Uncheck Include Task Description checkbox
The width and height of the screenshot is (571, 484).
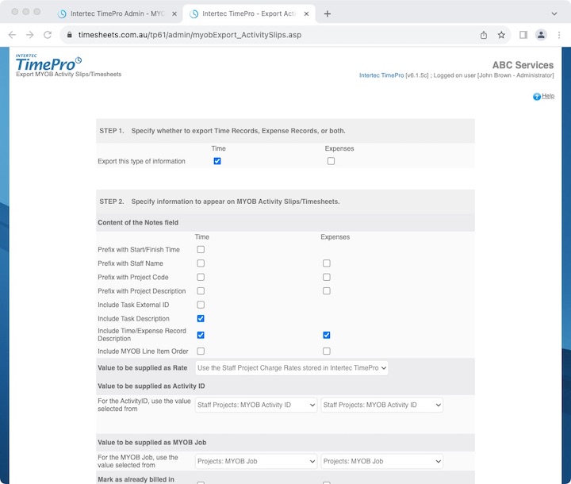201,319
